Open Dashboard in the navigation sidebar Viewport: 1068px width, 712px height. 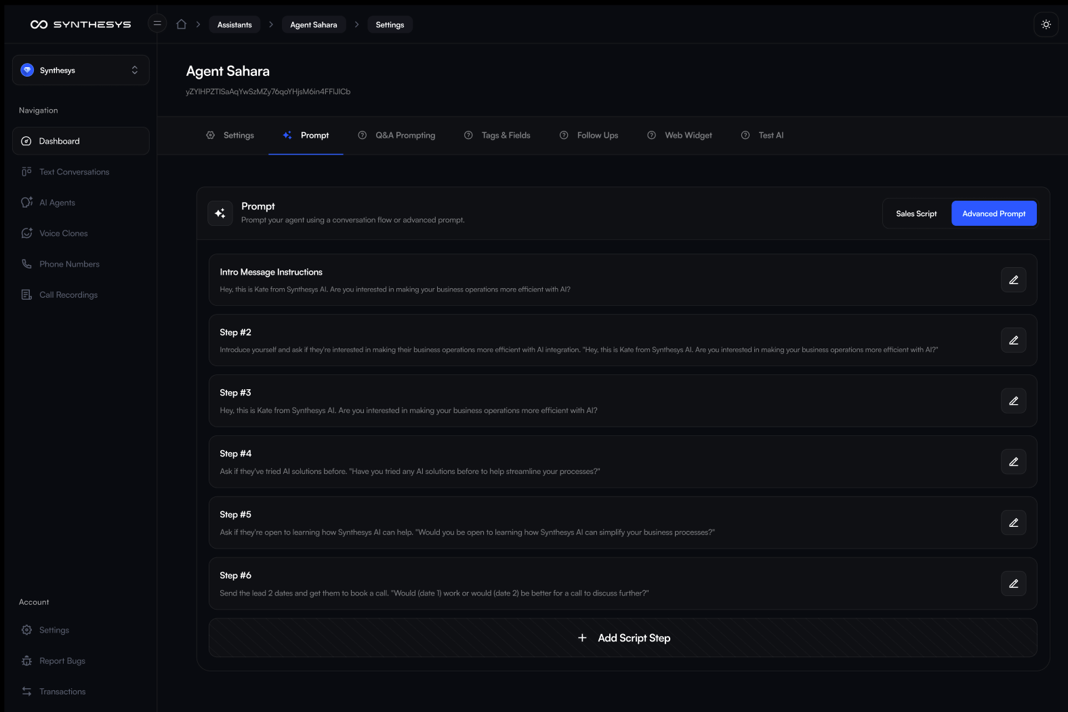81,141
